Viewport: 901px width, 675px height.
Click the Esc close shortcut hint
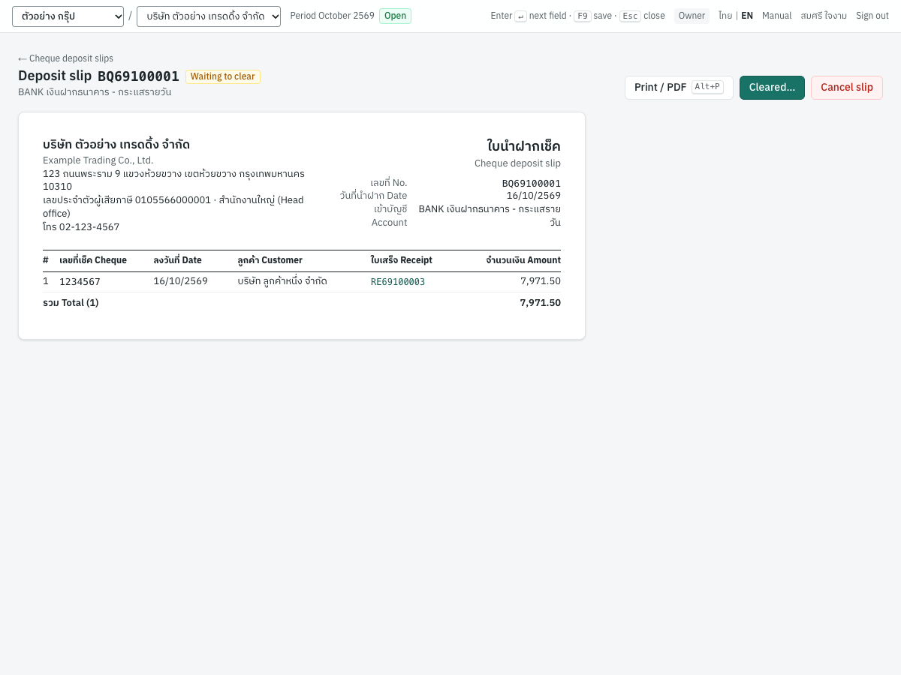642,16
